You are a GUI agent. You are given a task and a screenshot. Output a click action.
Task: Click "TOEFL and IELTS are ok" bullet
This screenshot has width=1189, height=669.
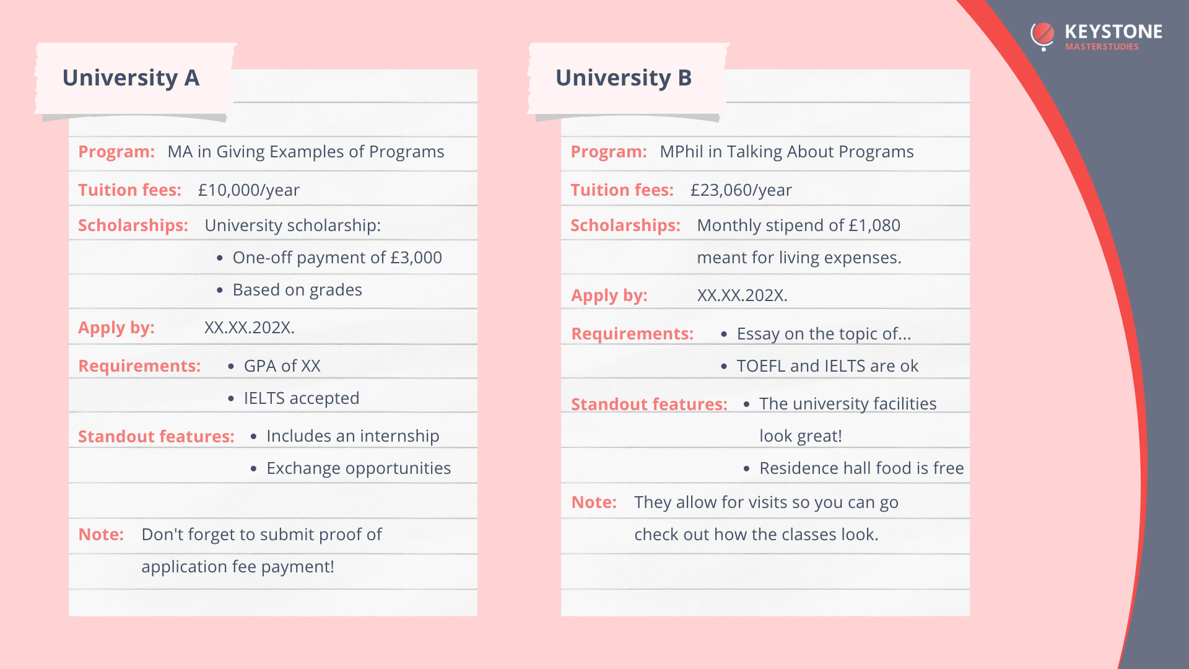827,366
